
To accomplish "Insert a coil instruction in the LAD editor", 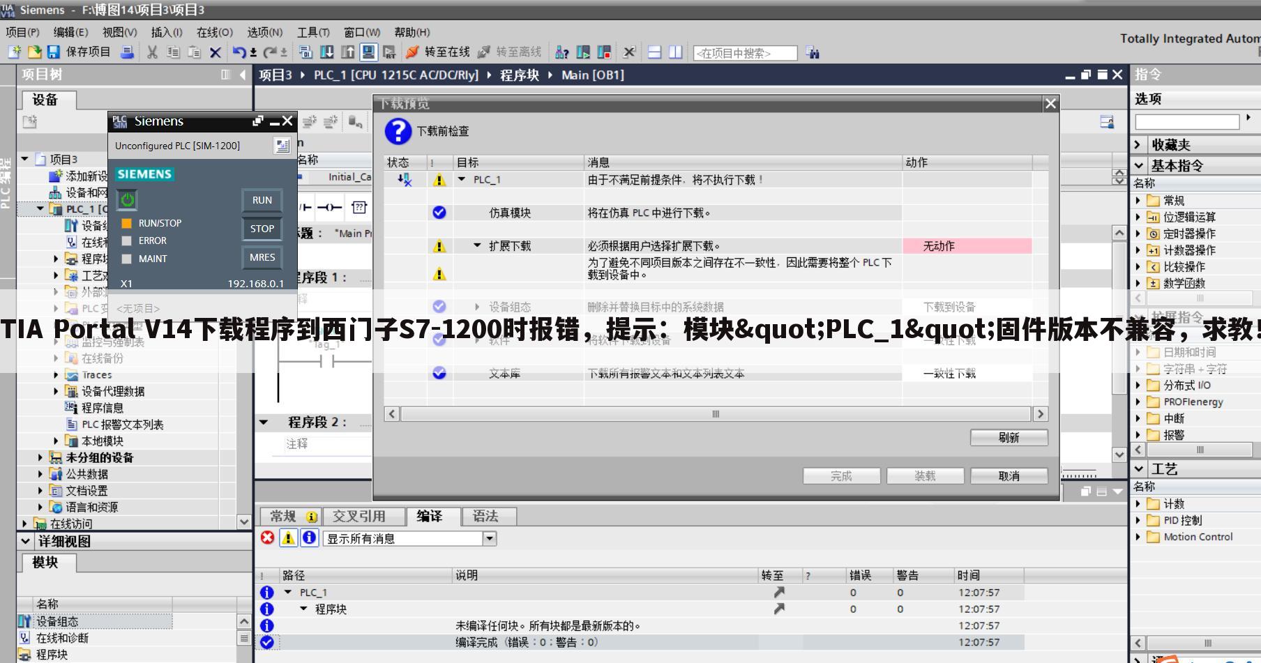I will click(331, 207).
